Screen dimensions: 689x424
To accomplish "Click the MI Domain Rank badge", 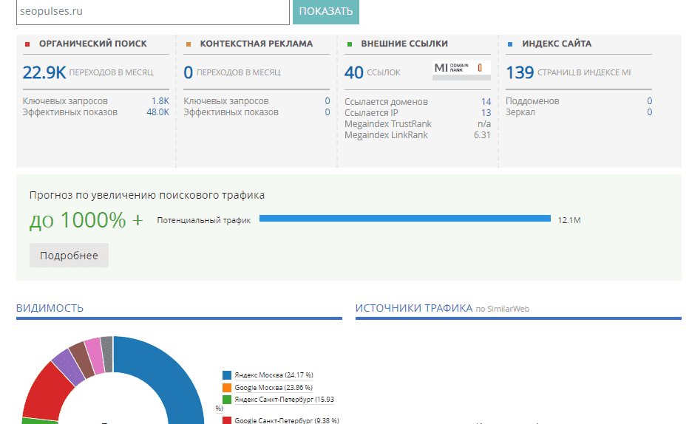I will [461, 70].
